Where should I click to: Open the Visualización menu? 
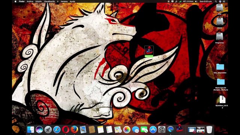click(49, 1)
